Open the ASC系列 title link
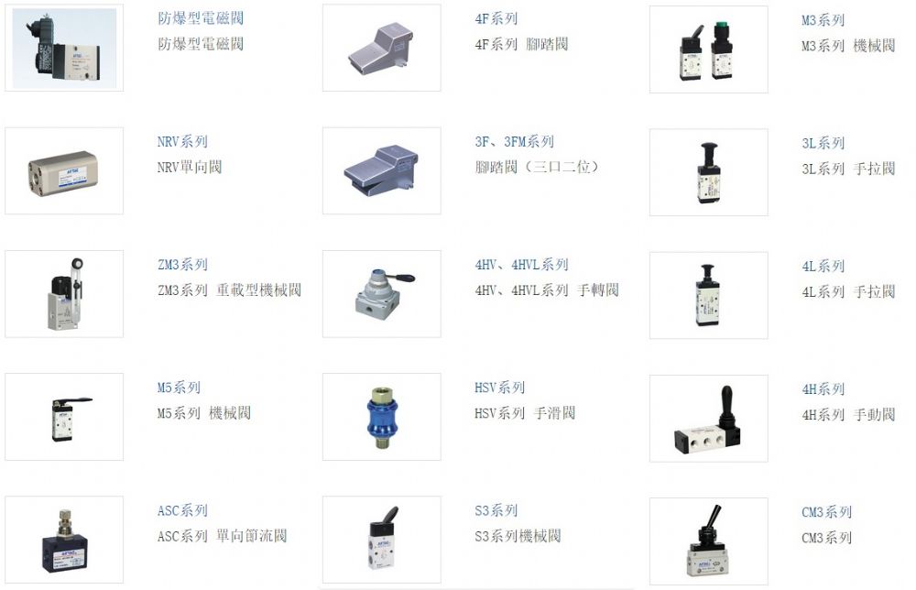The image size is (916, 590). pos(182,510)
